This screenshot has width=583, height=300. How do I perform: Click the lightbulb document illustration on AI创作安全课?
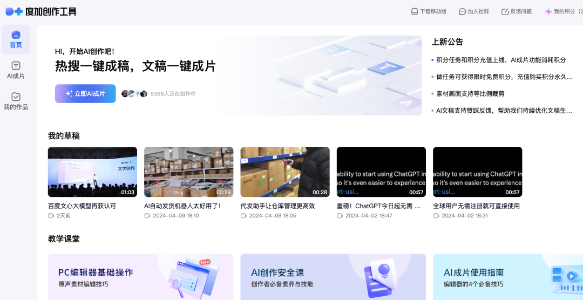379,277
